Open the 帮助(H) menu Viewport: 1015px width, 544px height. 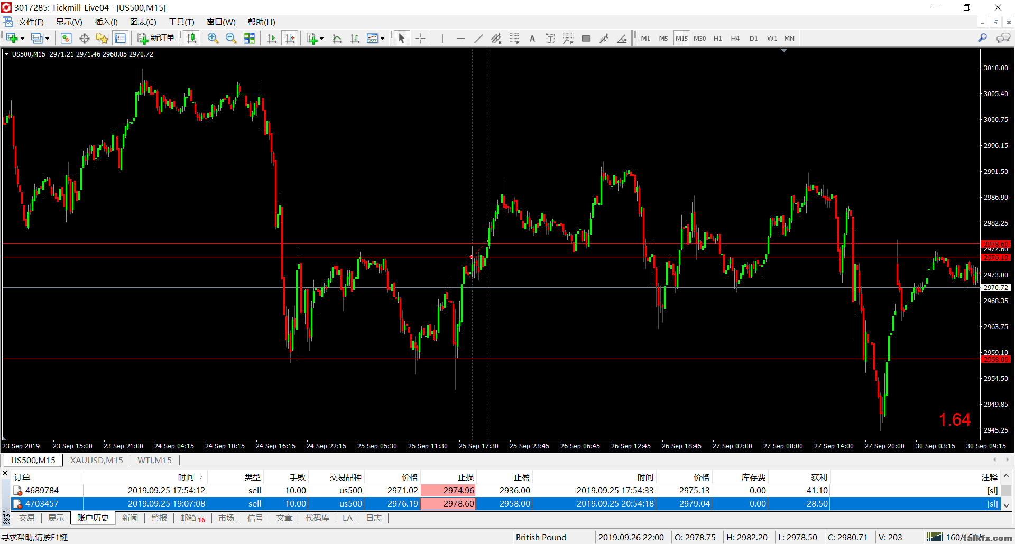click(262, 22)
